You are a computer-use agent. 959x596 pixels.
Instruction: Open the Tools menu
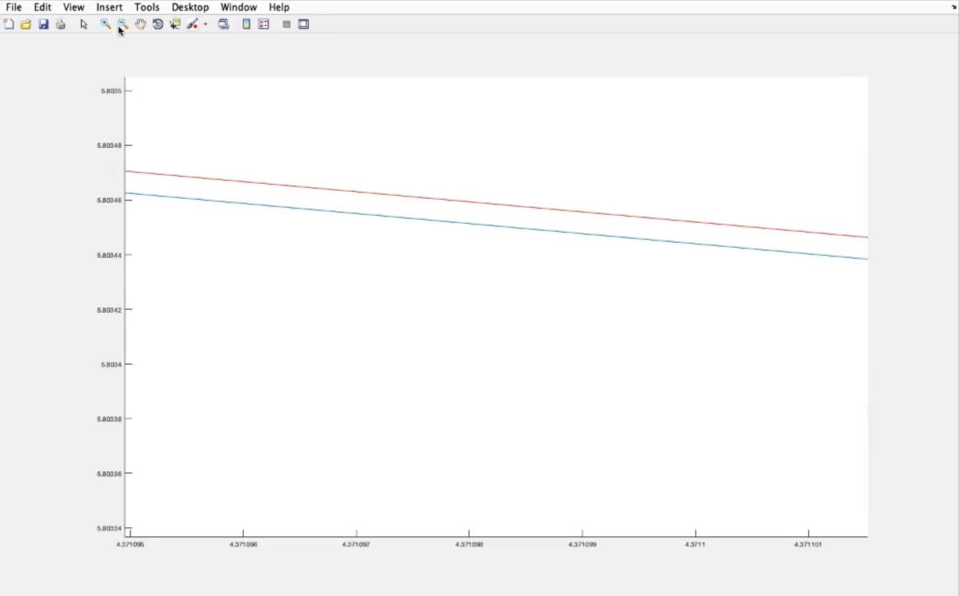[147, 7]
